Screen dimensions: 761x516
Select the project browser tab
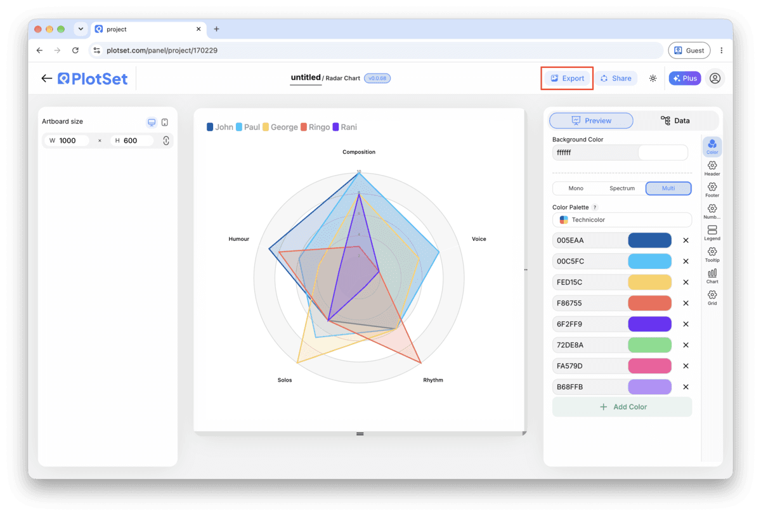tap(148, 29)
